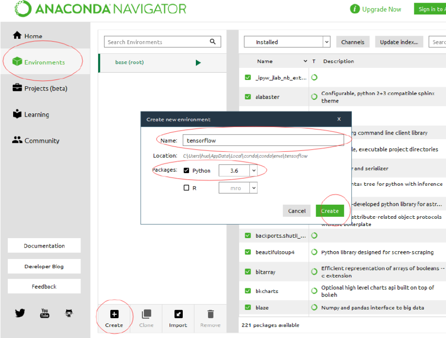Viewport: 446px width, 338px height.
Task: Toggle the backports.shutil package checkbox
Action: click(x=248, y=235)
